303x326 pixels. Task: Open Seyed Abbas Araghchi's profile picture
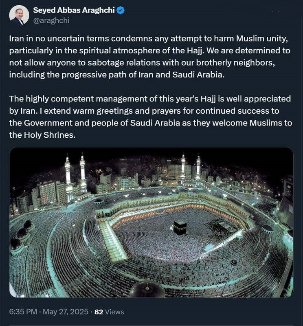point(19,15)
